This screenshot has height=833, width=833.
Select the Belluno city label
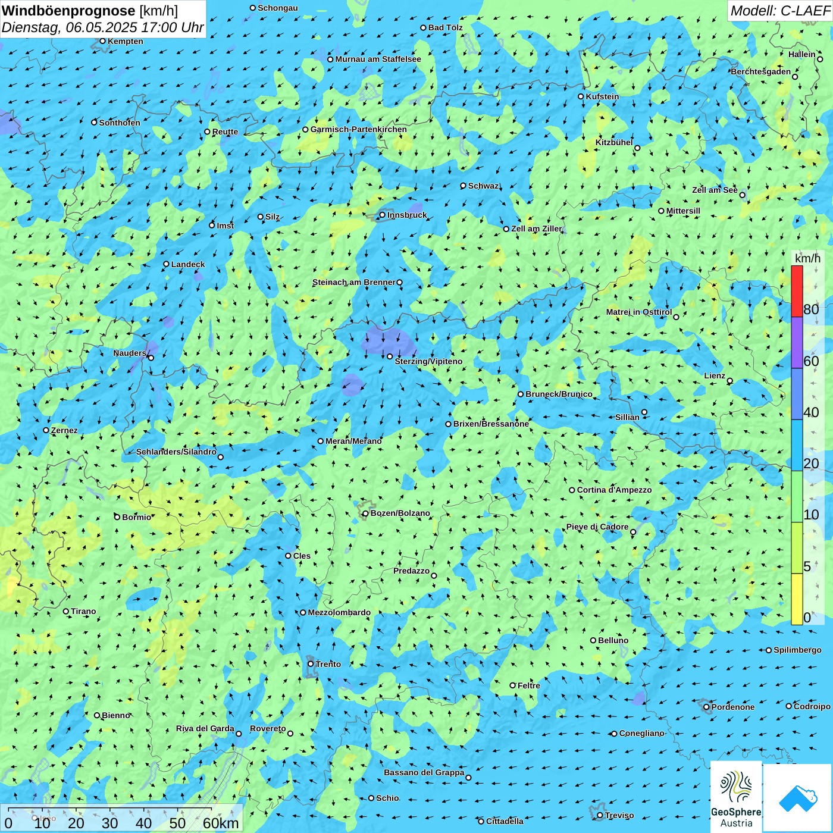613,640
